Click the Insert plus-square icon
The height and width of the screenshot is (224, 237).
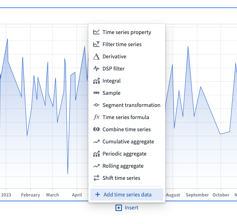pos(119,208)
